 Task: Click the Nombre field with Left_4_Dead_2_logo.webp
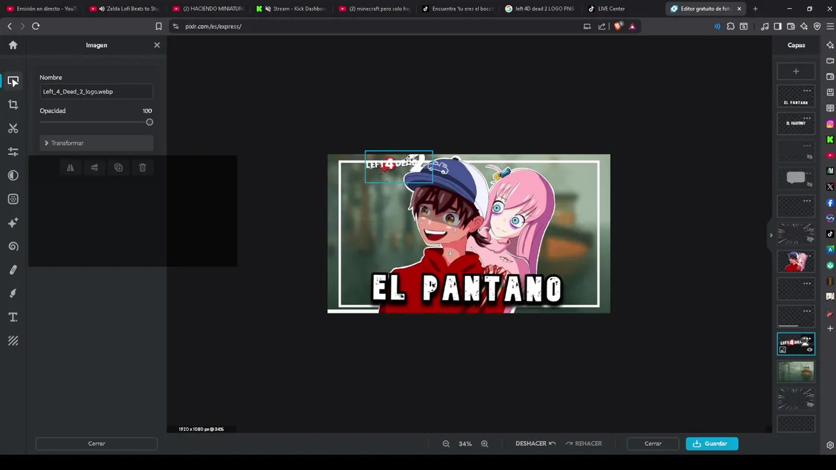[97, 91]
